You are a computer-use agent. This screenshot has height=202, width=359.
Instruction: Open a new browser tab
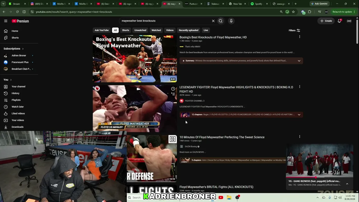click(296, 4)
